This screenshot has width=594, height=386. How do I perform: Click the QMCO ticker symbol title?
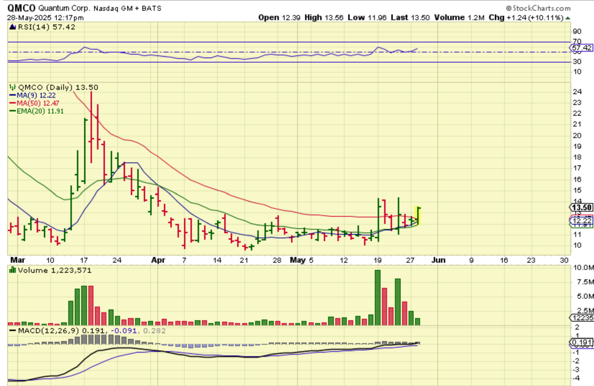21,8
